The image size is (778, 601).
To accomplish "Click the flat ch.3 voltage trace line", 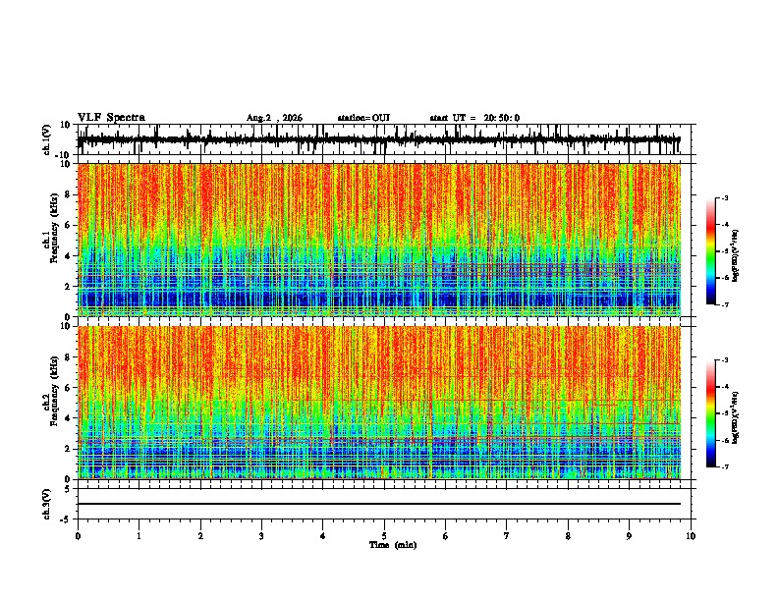I will tap(379, 504).
